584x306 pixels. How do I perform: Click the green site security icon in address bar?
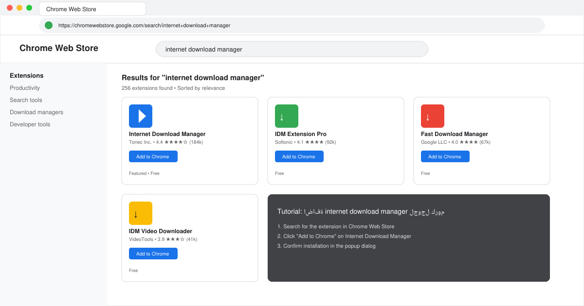click(x=49, y=25)
